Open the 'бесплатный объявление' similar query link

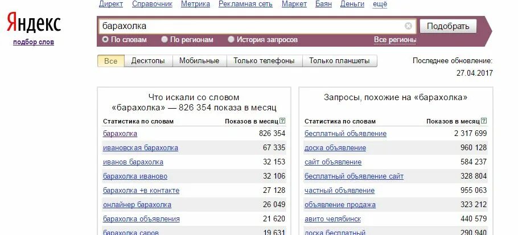pos(346,134)
